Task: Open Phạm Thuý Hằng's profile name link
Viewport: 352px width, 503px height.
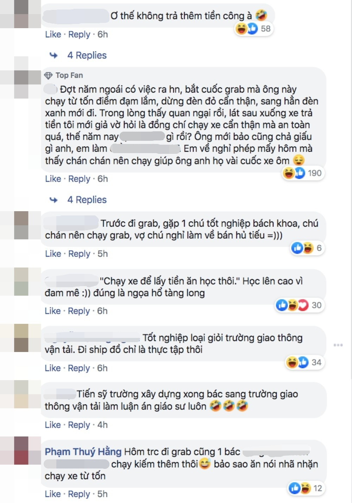Action: (83, 452)
